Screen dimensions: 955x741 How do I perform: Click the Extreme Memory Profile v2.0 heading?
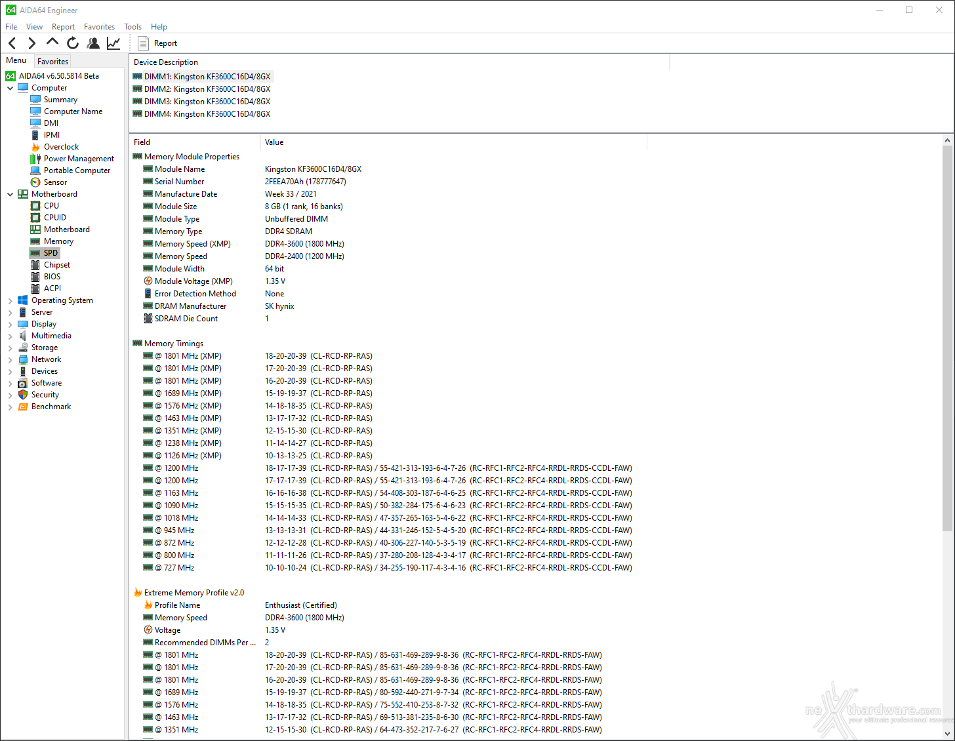[x=194, y=593]
